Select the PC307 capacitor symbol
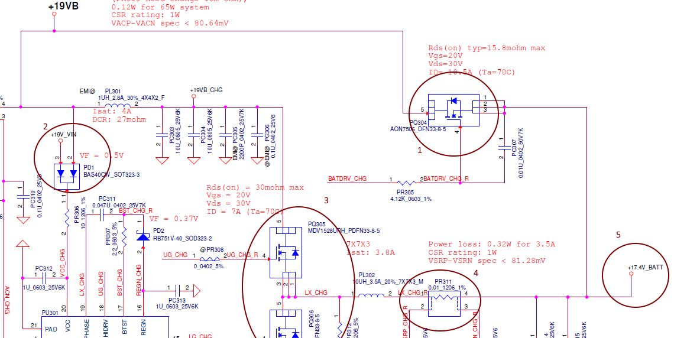This screenshot has width=674, height=338. pyautogui.click(x=504, y=148)
